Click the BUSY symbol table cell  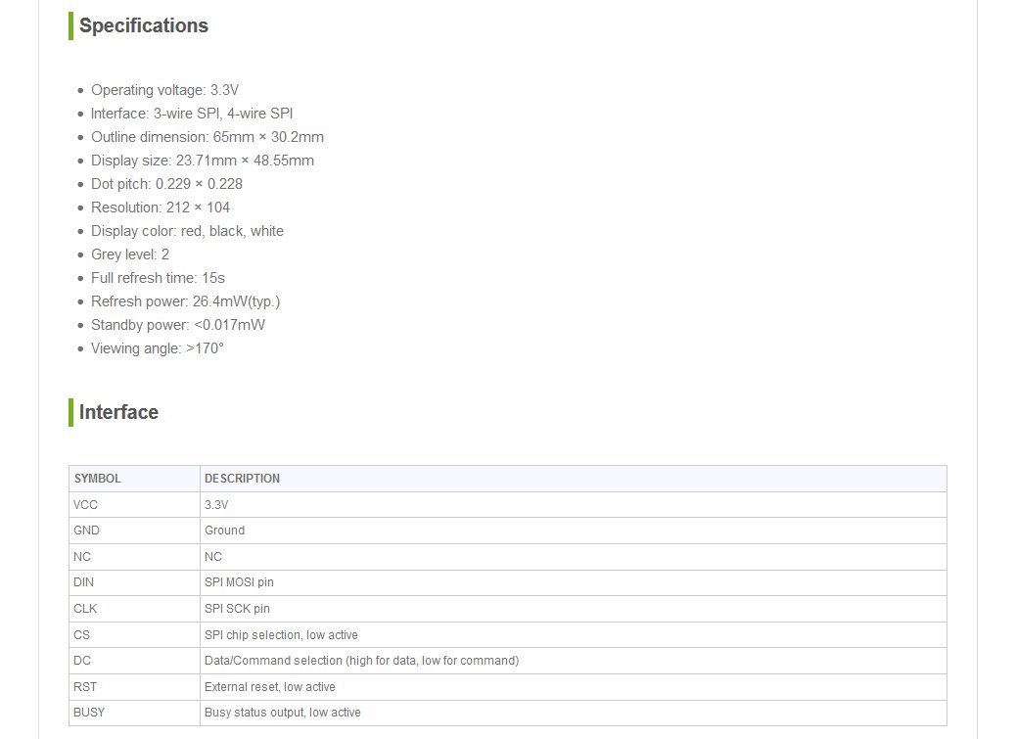(x=89, y=713)
